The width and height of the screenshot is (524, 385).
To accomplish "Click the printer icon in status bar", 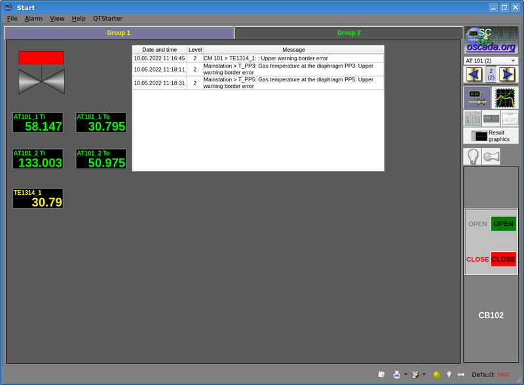I will click(x=397, y=375).
